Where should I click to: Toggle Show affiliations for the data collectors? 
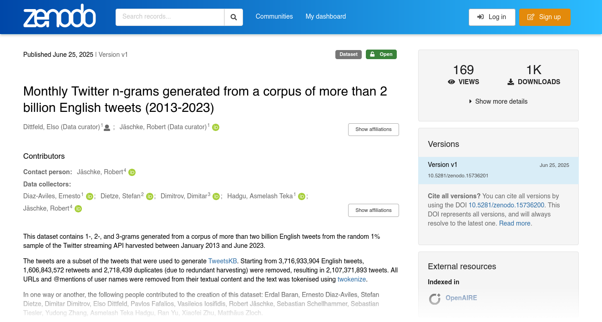[373, 210]
